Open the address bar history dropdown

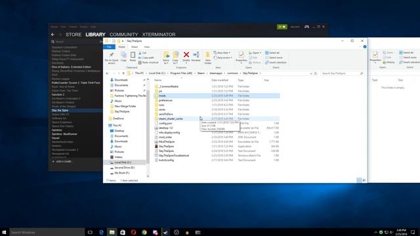click(311, 73)
